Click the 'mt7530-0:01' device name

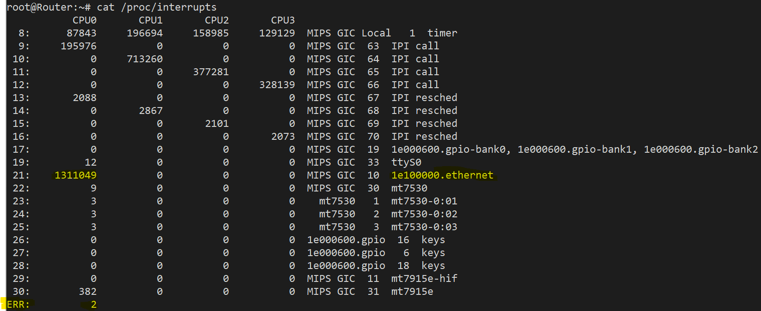(424, 201)
